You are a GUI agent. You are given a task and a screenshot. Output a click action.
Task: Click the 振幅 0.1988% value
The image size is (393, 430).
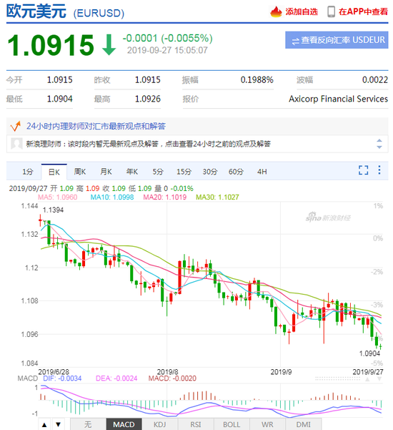click(257, 80)
